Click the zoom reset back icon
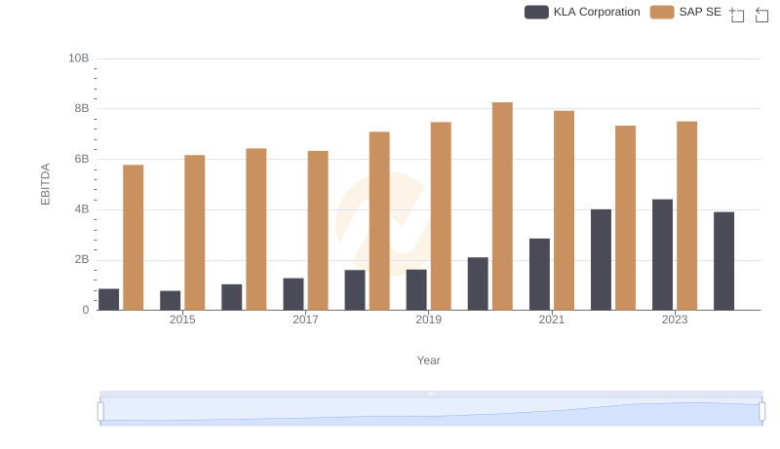This screenshot has width=780, height=449. coord(761,15)
